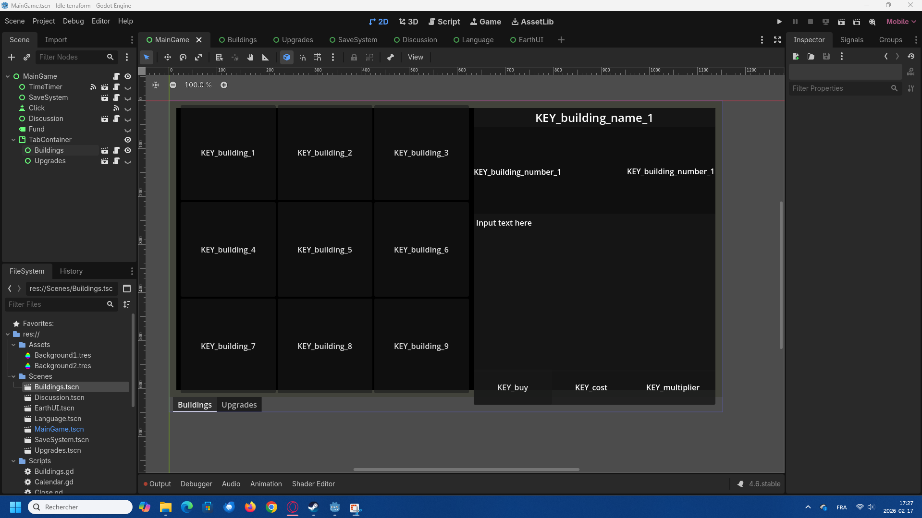Select the Ruler Mode tool
The width and height of the screenshot is (922, 518).
[266, 57]
